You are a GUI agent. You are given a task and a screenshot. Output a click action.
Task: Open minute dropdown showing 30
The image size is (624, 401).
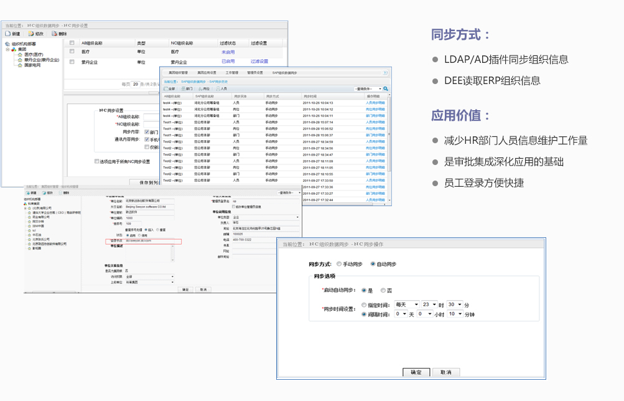455,304
